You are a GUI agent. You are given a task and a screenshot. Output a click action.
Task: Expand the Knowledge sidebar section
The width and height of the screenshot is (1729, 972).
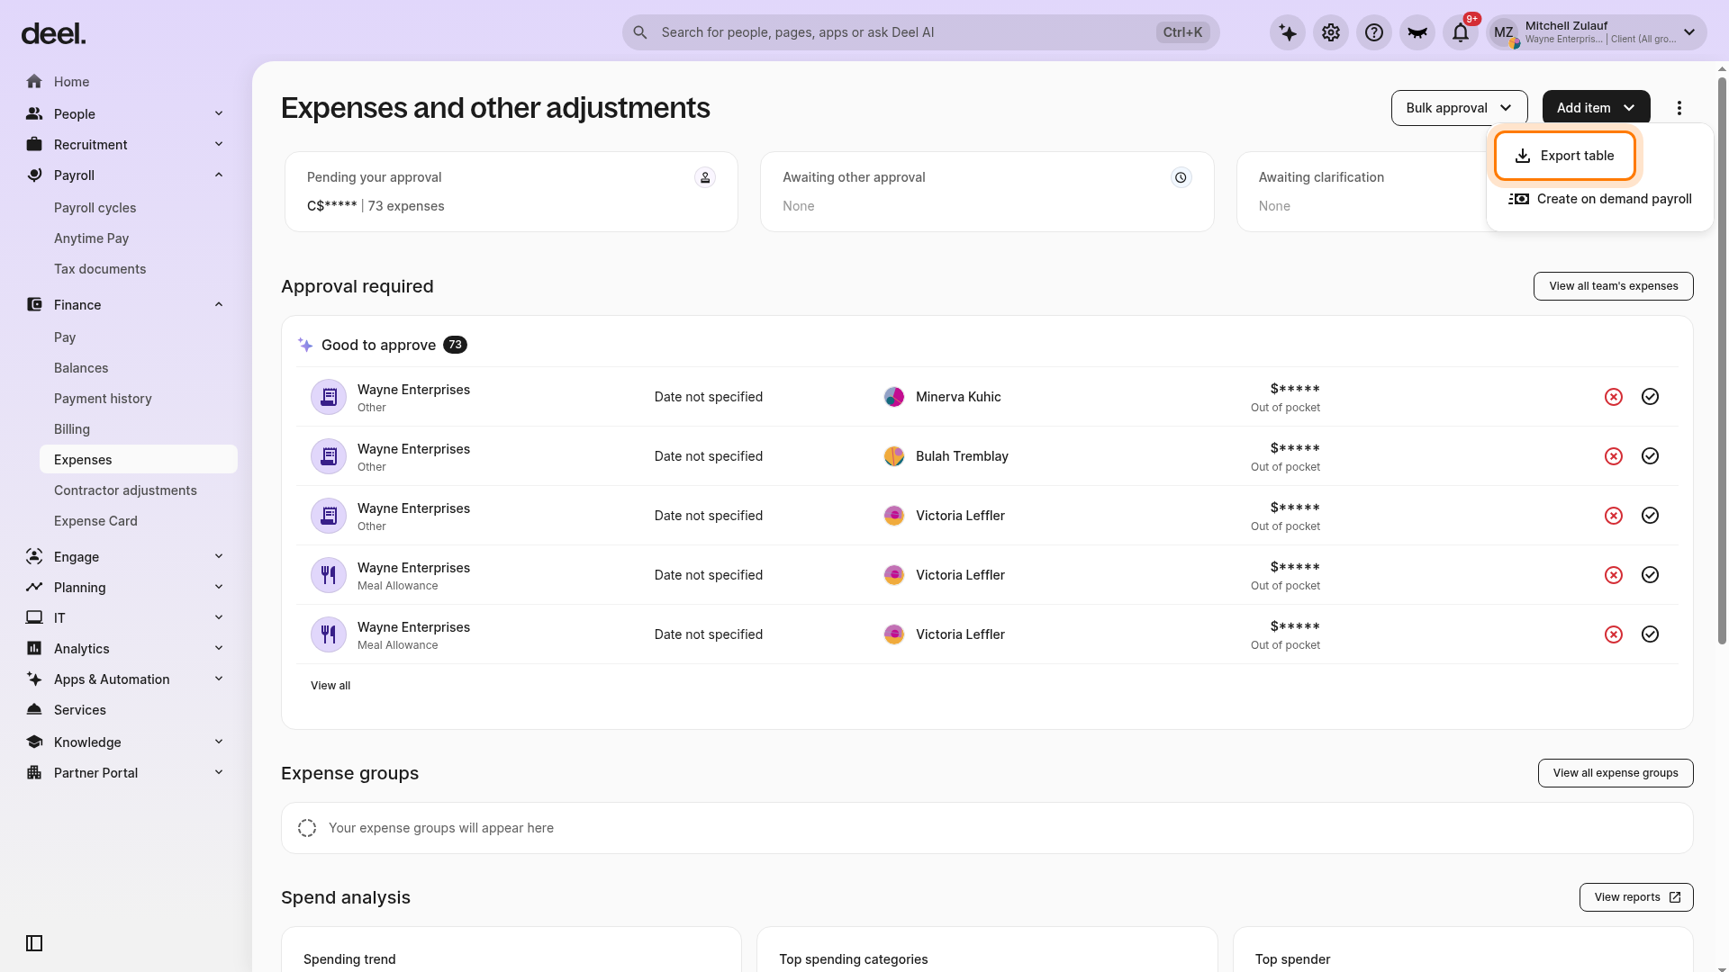(x=219, y=742)
